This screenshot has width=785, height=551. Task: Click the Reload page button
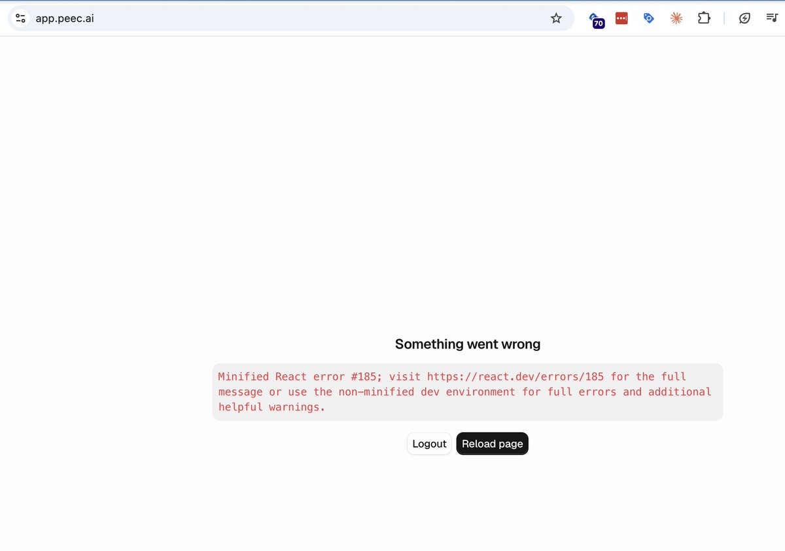pos(492,444)
